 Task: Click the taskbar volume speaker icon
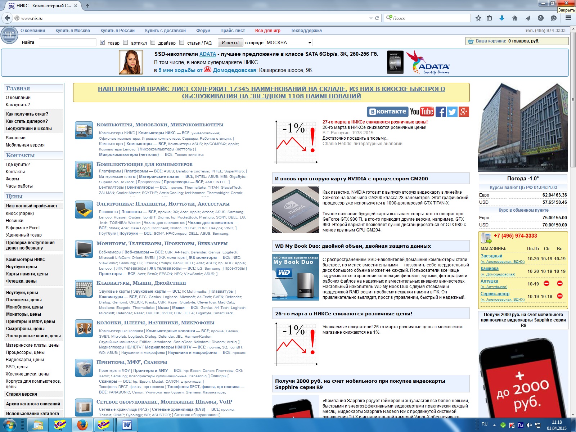click(529, 425)
